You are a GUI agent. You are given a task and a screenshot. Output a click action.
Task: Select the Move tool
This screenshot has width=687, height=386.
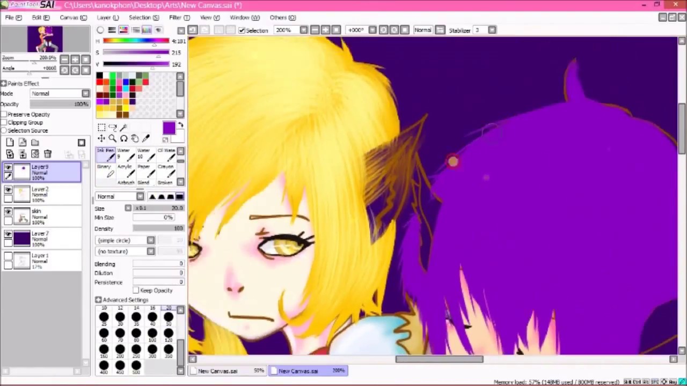[x=101, y=138]
